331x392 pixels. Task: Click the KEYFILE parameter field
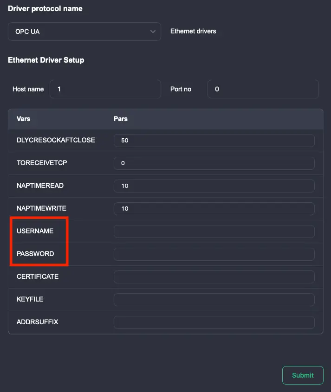[x=214, y=300]
